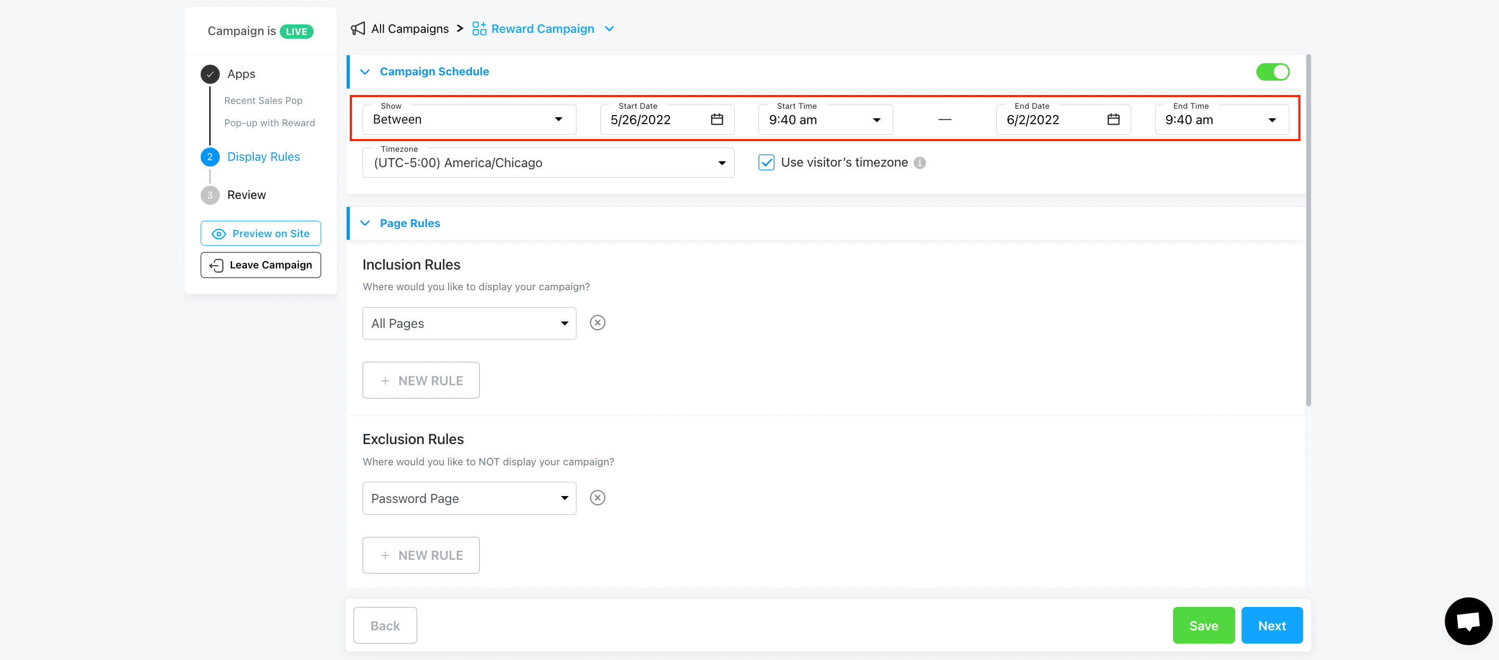Click the Reward Campaign grid icon
Screen dimensions: 1499x660
pos(479,29)
